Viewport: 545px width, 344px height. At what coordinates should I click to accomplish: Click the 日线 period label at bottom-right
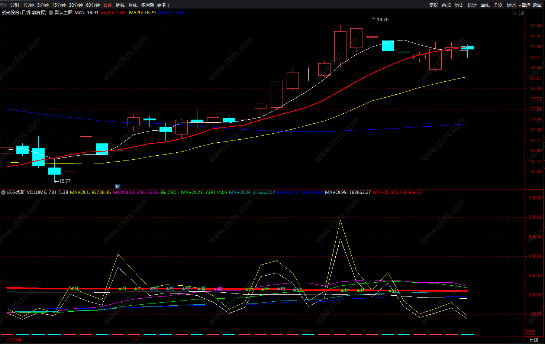[x=534, y=340]
